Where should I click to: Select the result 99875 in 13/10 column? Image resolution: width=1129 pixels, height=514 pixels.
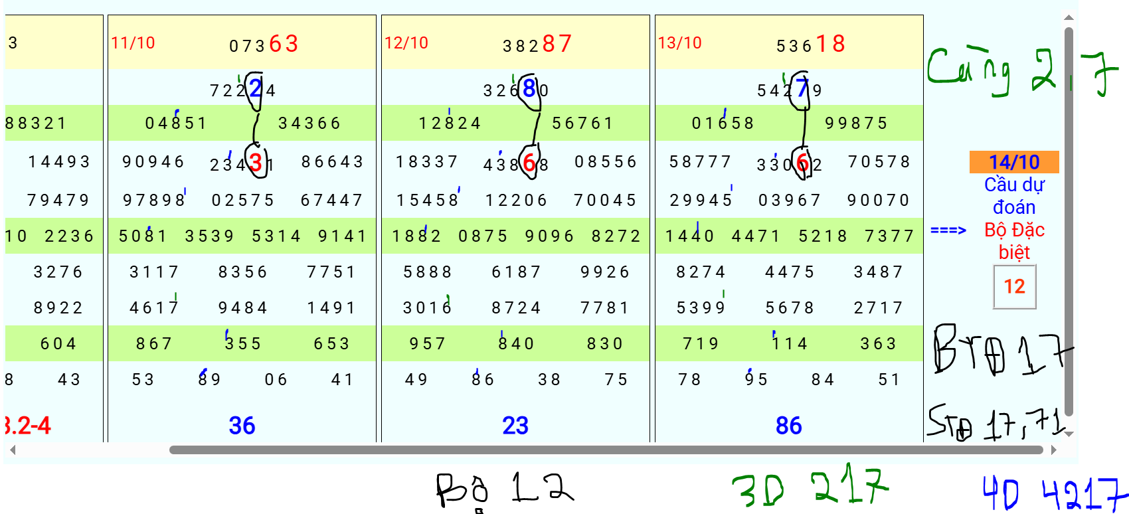[857, 124]
